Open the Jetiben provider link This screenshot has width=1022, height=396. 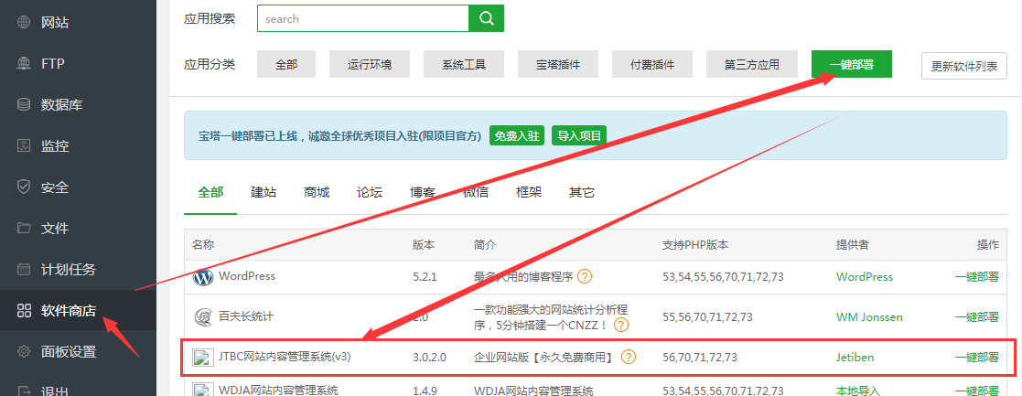tap(855, 357)
